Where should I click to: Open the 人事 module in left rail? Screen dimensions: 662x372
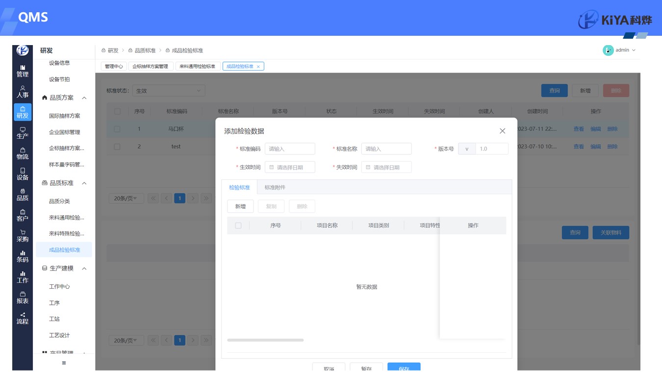tap(23, 92)
